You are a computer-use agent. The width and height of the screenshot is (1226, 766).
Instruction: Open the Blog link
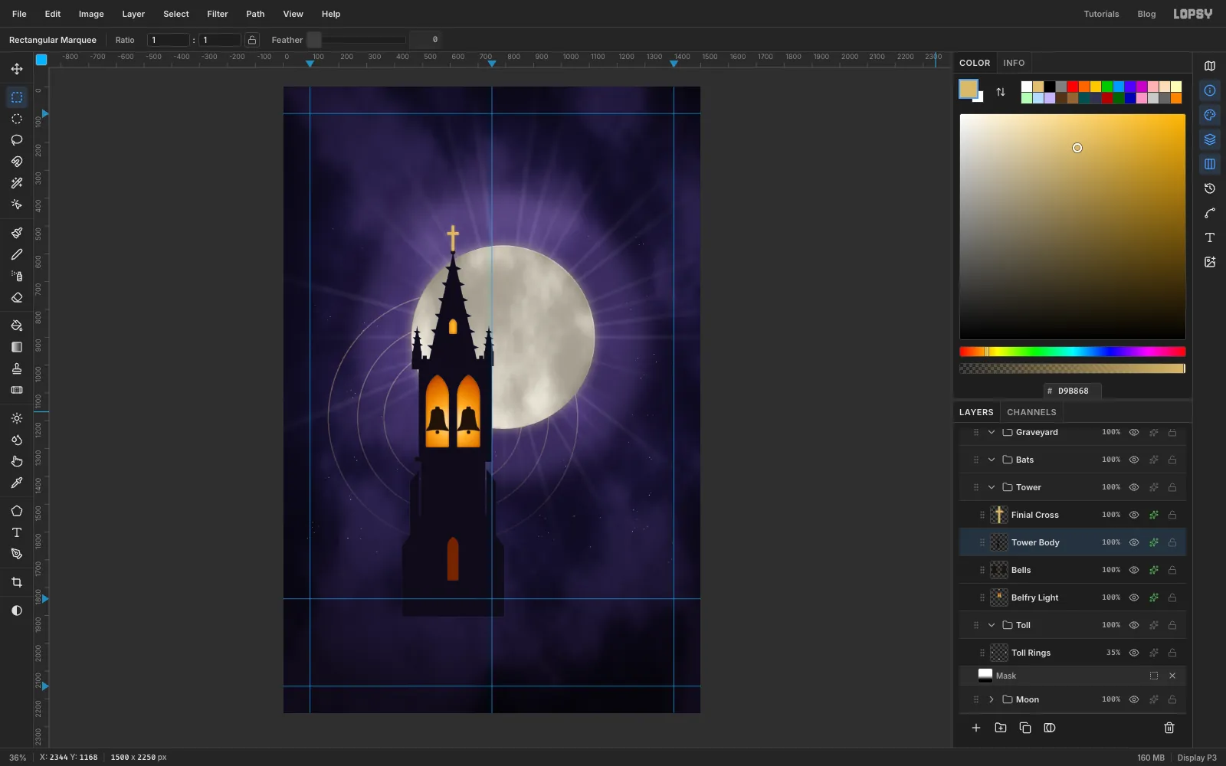click(1146, 14)
